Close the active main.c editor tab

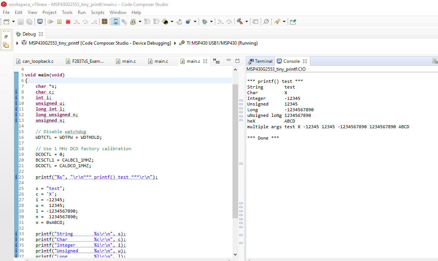(205, 61)
